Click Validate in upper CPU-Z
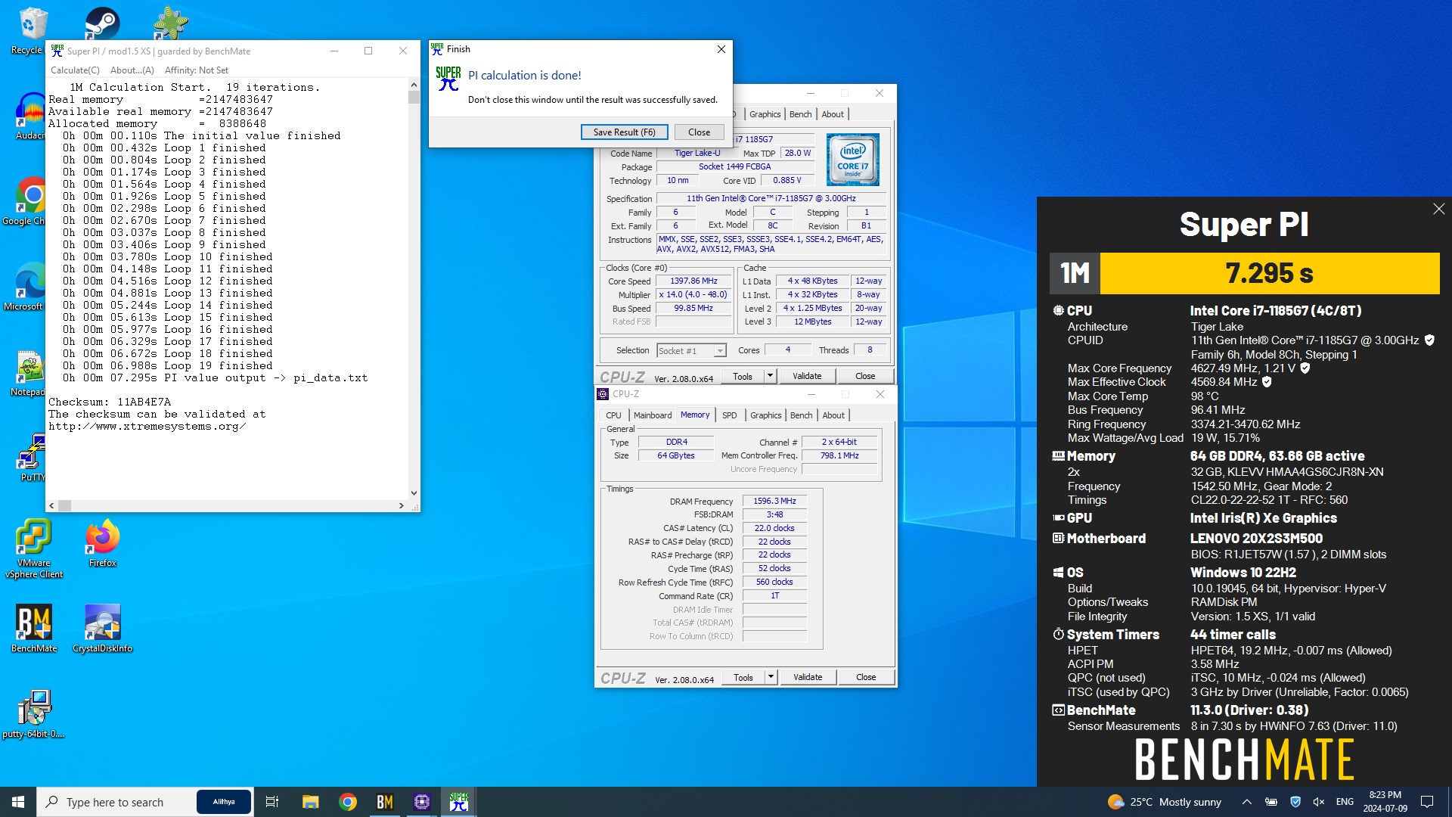 807,376
